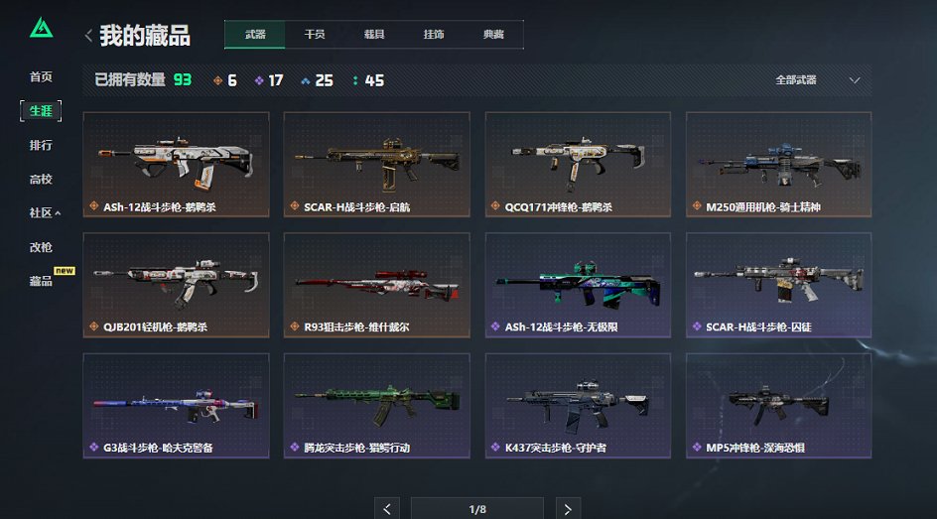
Task: Go back using the arrow beside 我的藏品
Action: click(88, 36)
